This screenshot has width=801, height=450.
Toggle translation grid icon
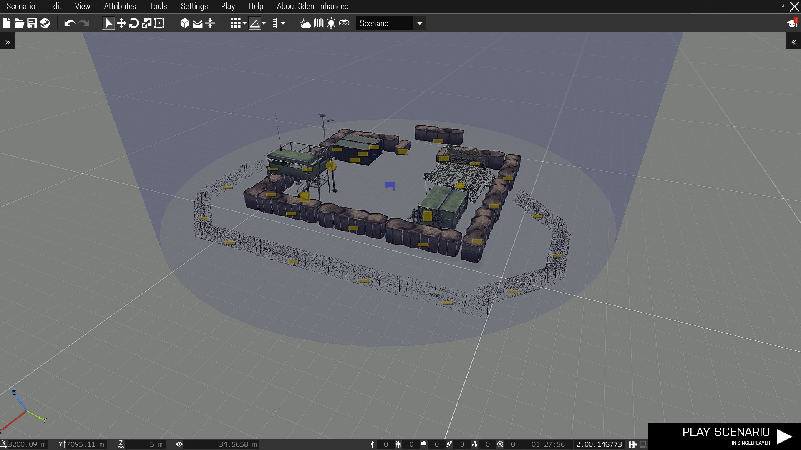click(236, 23)
